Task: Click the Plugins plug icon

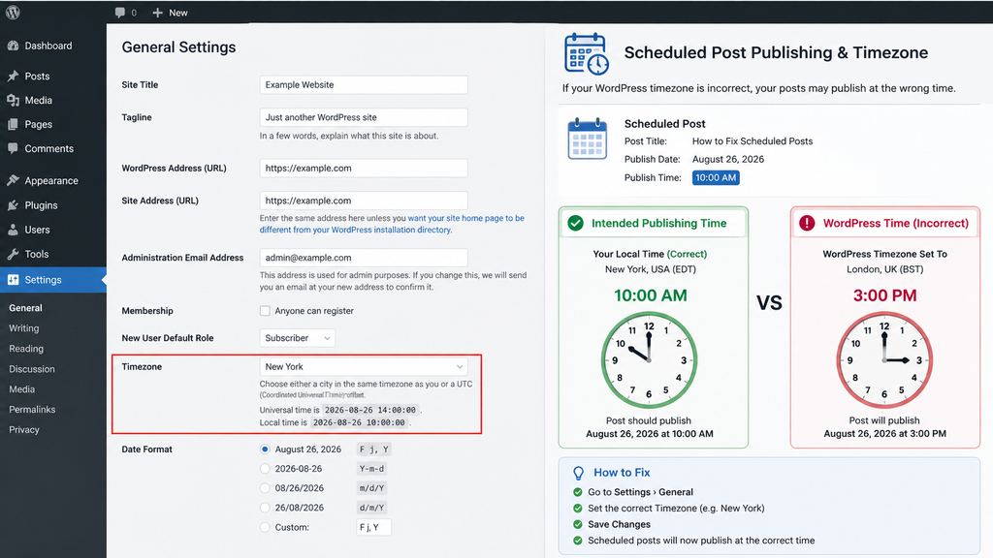Action: [14, 205]
